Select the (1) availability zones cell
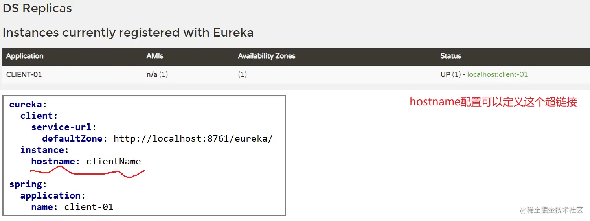590x221 pixels. (x=242, y=74)
